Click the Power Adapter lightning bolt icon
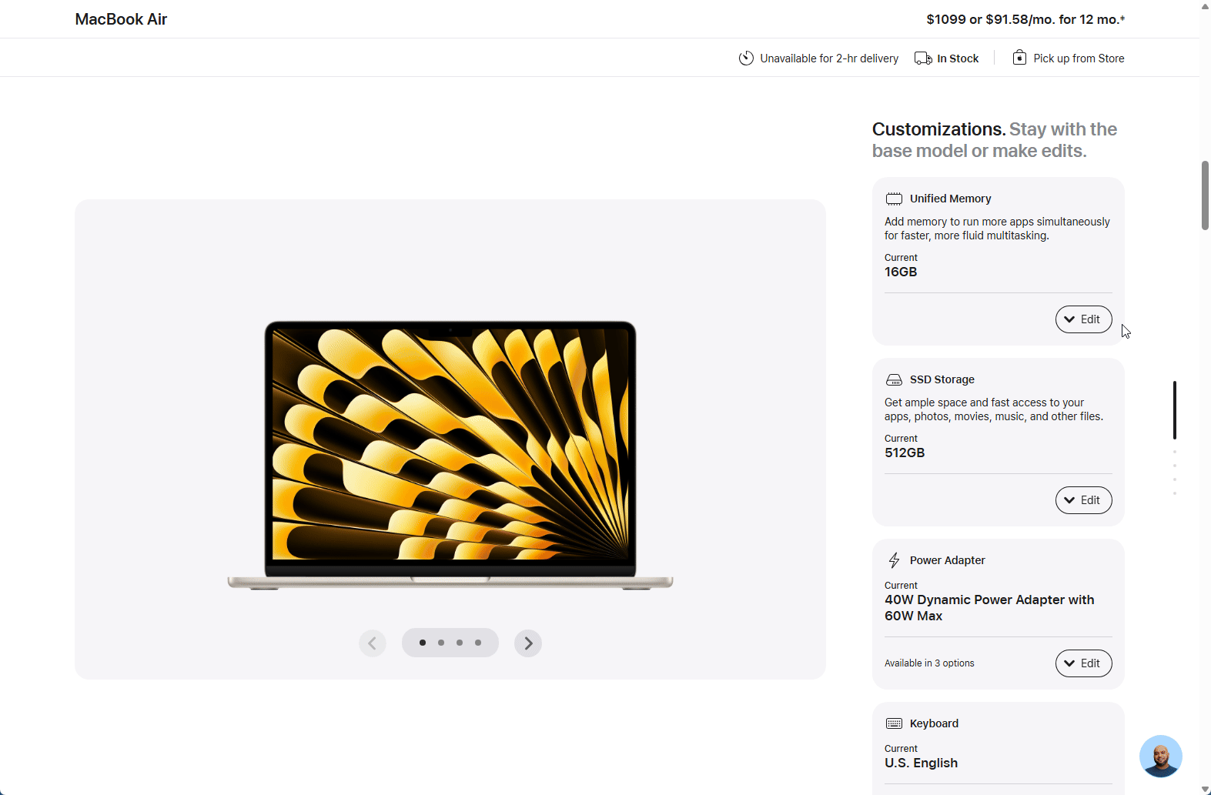 click(894, 560)
